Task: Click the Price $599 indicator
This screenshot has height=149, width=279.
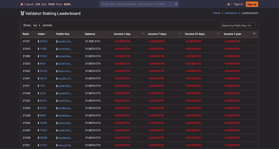Action: 63,4
